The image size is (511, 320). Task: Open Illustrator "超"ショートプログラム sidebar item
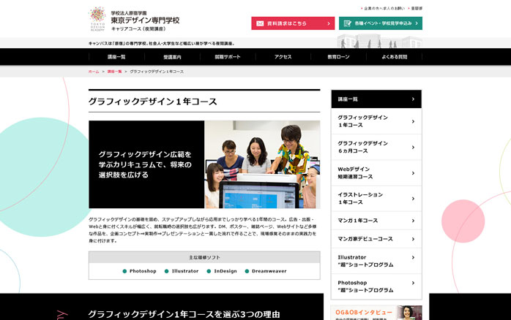376,261
